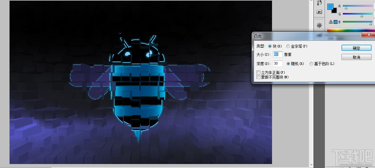Click on the R color slider
375x168 pixels.
357,6
